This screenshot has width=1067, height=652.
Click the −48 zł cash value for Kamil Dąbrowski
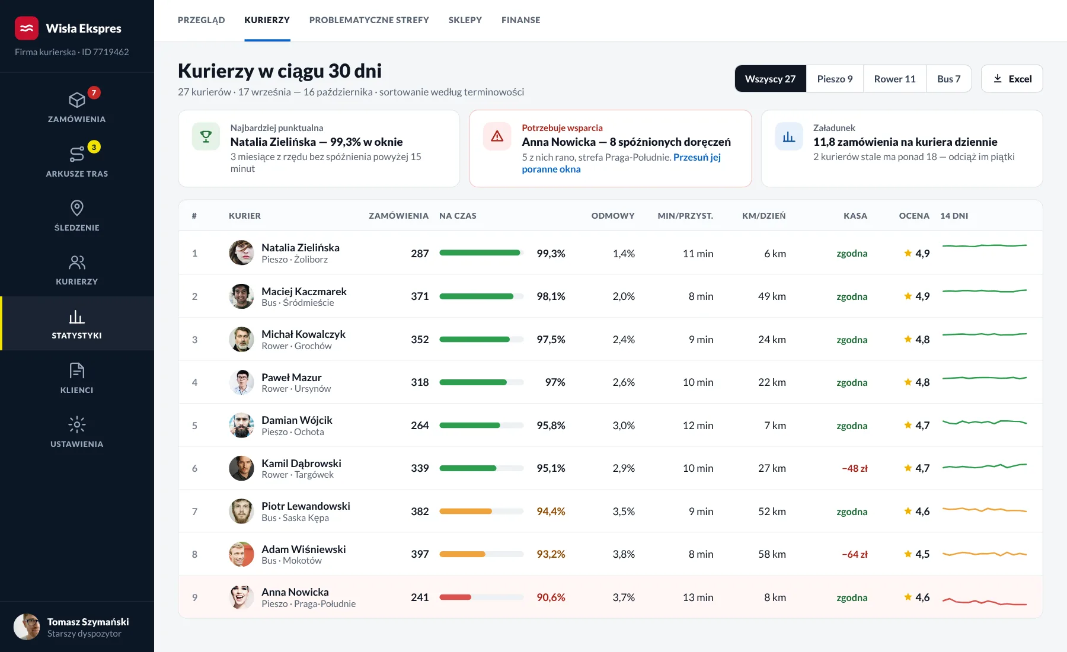coord(855,468)
